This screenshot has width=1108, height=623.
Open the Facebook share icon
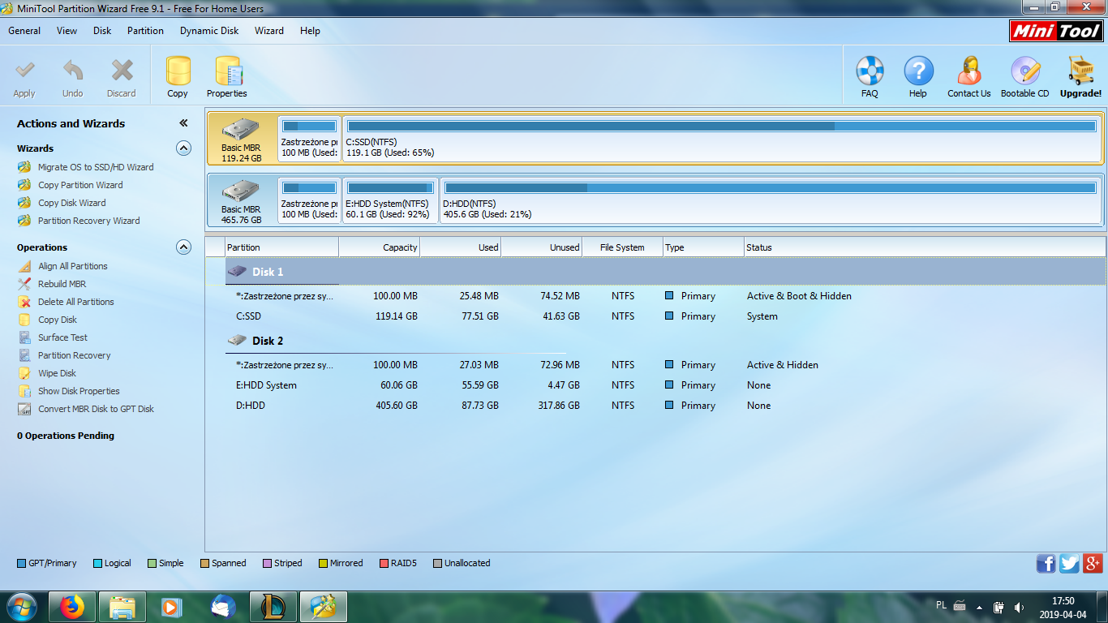(1046, 563)
